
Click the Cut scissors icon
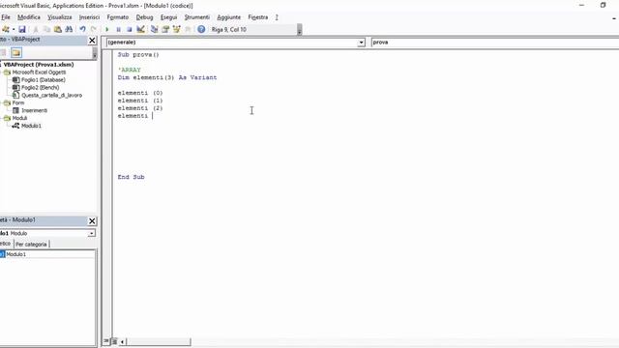coord(36,29)
